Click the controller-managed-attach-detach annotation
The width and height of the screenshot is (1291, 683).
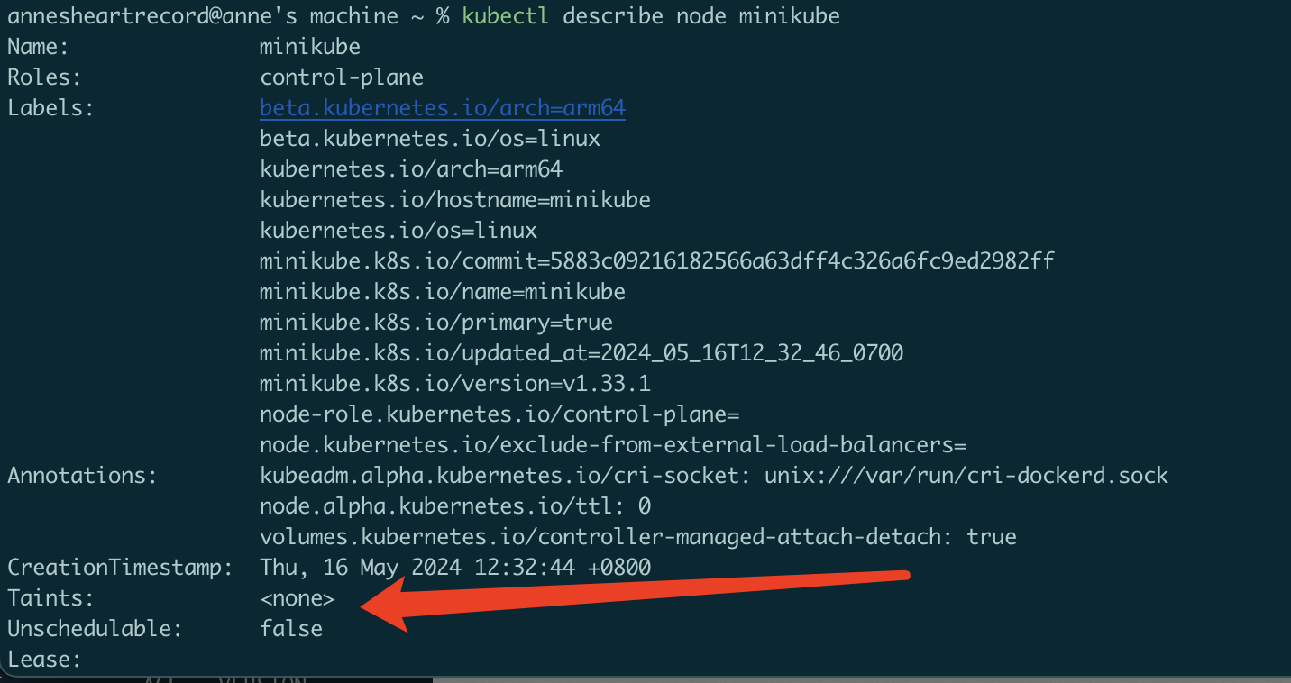637,537
